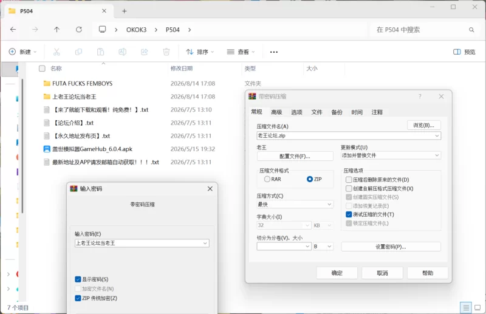
Task: Close the compression settings dialog
Action: 442,97
